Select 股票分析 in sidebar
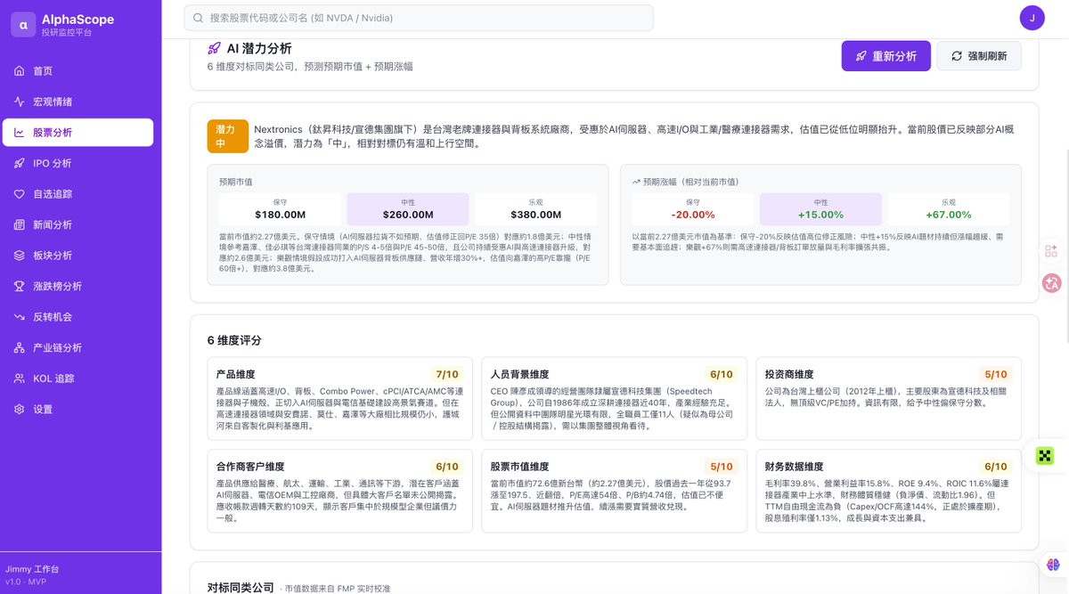 (78, 133)
